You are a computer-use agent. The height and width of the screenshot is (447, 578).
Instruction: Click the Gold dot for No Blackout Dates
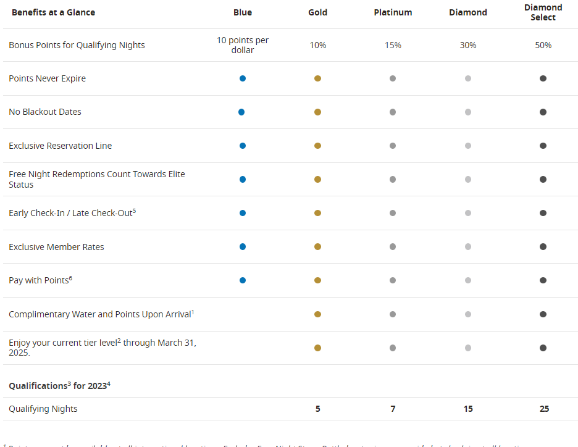click(317, 112)
